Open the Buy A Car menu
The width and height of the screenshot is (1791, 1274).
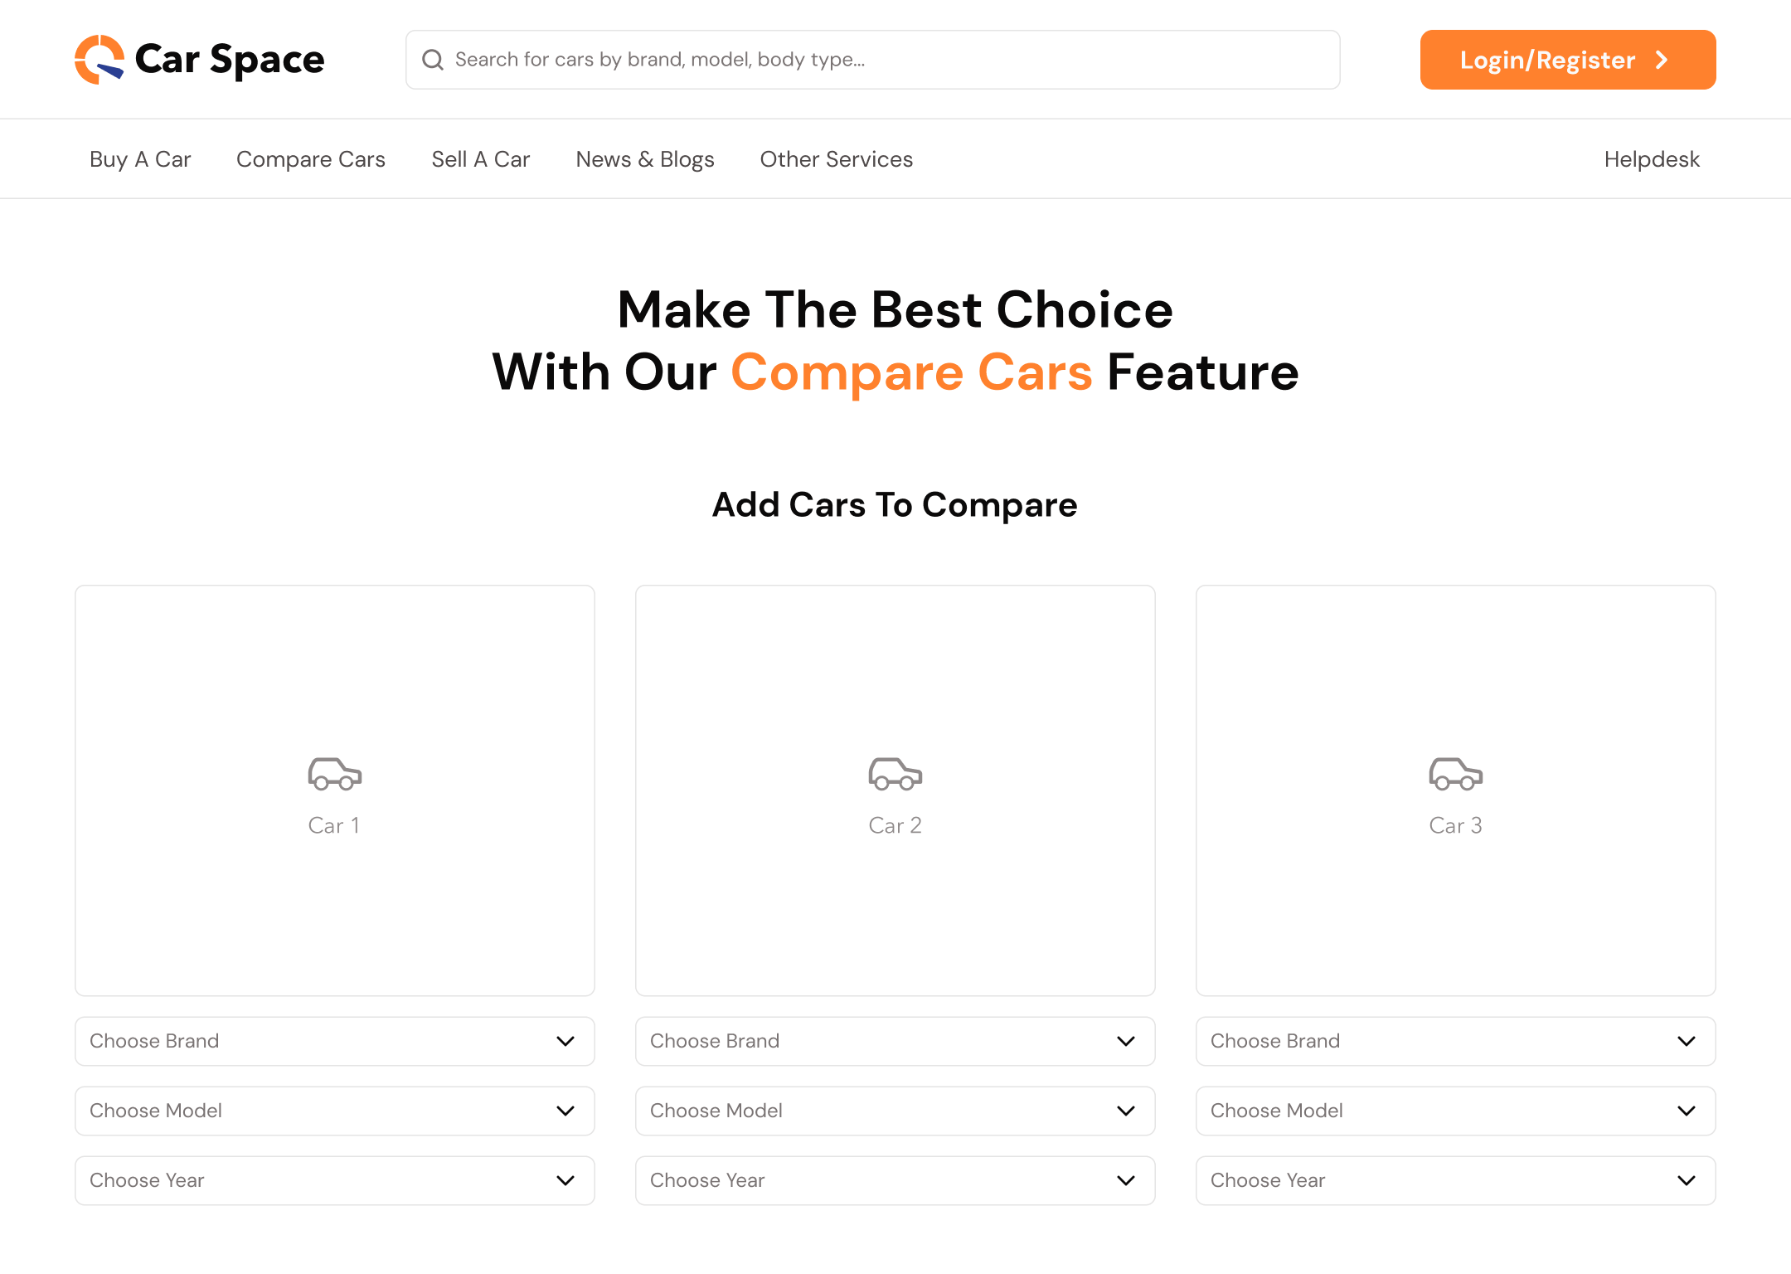point(140,159)
